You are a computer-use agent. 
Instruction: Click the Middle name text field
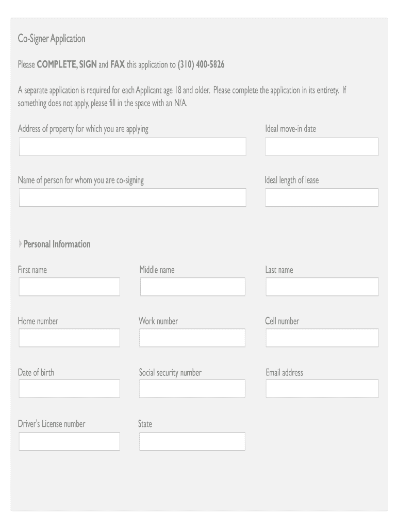192,287
